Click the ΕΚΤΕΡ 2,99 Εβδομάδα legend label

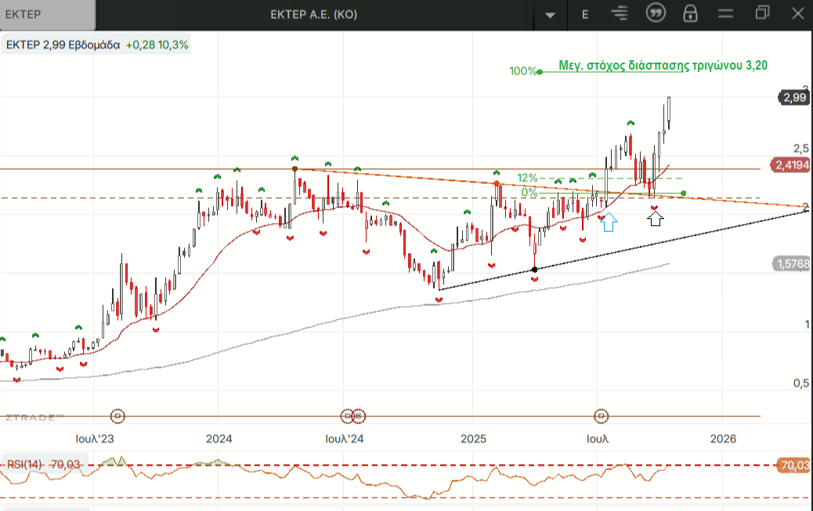63,45
